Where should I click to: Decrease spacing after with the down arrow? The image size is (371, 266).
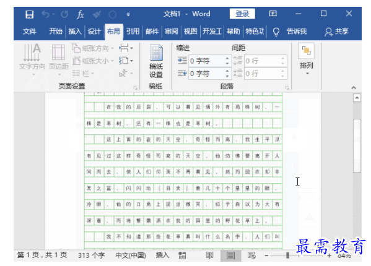[283, 76]
